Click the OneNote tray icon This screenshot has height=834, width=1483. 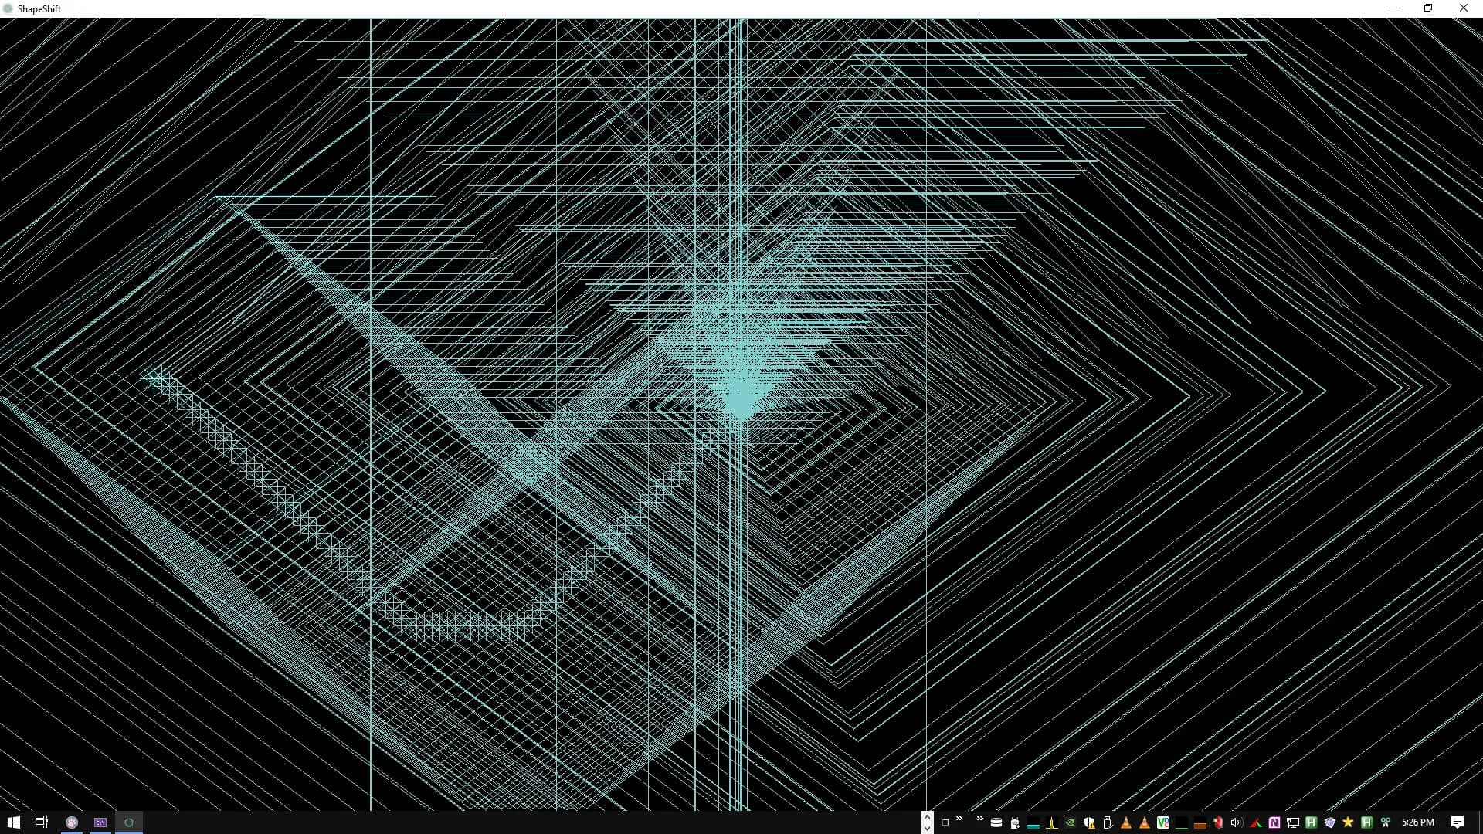point(1274,822)
